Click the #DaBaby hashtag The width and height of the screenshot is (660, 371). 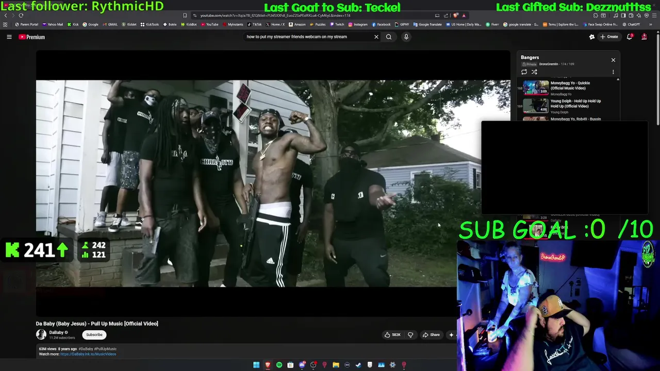tap(86, 349)
